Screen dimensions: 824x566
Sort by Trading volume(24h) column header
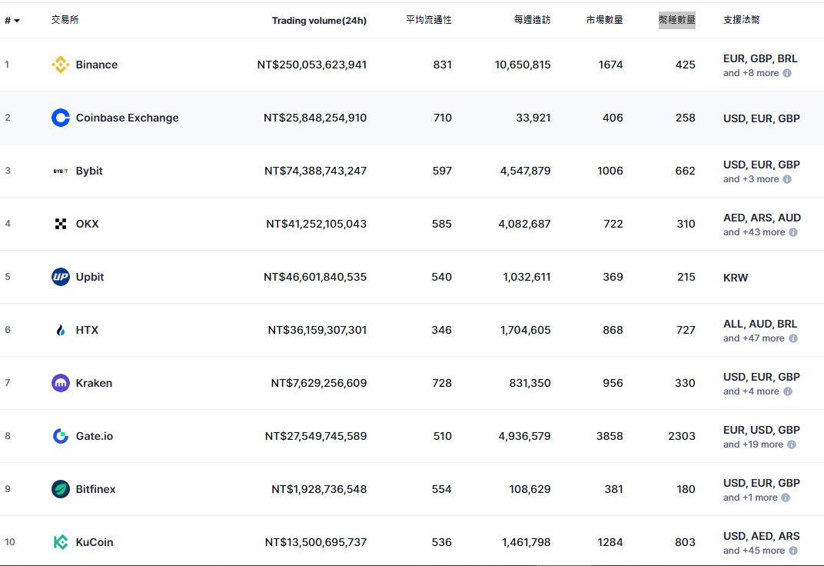[319, 21]
